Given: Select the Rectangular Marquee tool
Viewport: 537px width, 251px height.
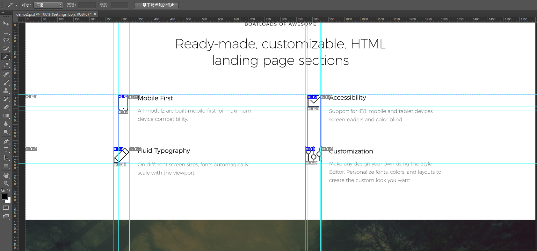Looking at the screenshot, I should [6, 32].
